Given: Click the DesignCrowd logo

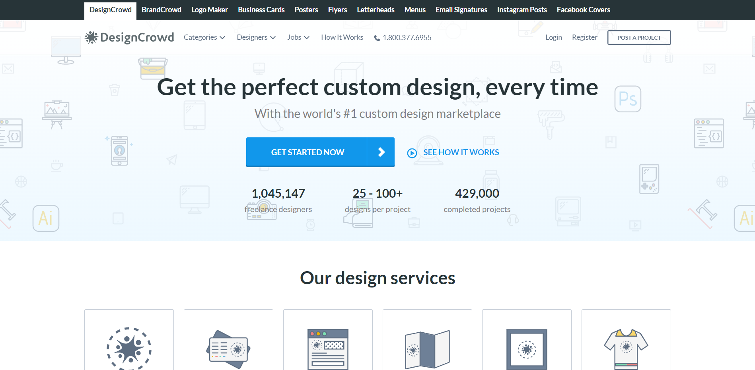Looking at the screenshot, I should click(130, 37).
